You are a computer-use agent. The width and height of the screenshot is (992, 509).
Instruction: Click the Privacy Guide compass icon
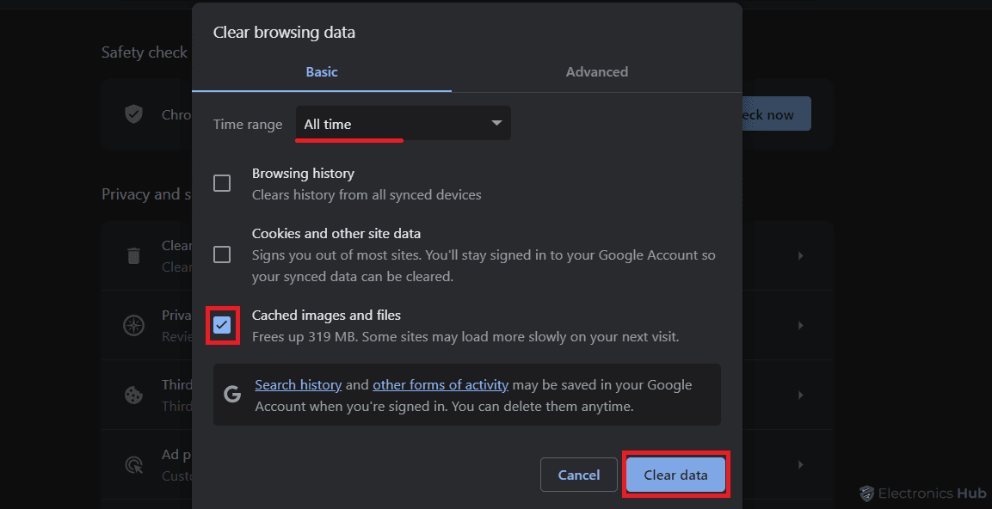(x=133, y=325)
